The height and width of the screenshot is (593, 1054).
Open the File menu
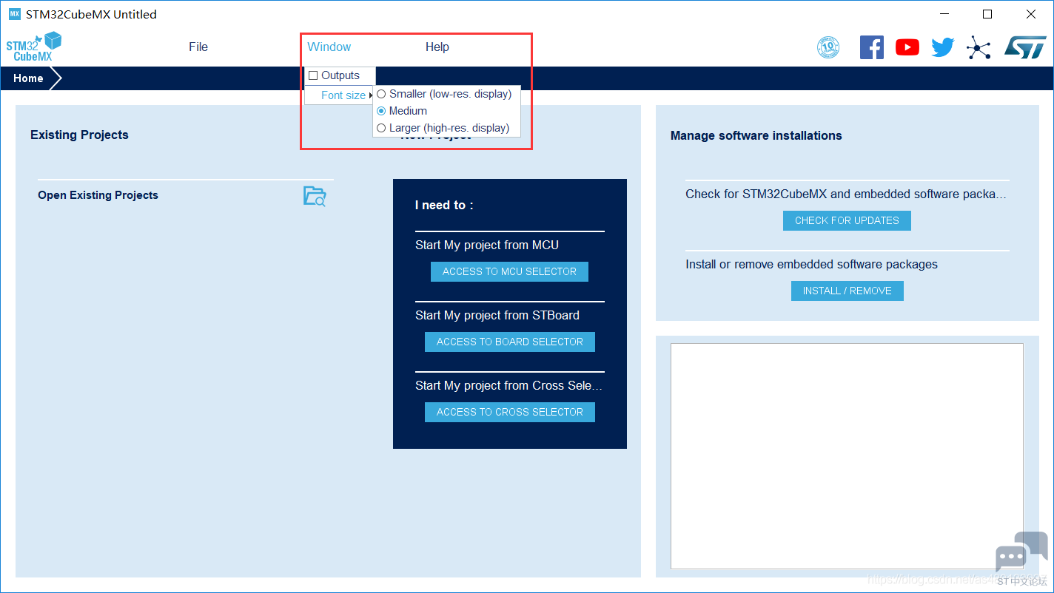(198, 47)
